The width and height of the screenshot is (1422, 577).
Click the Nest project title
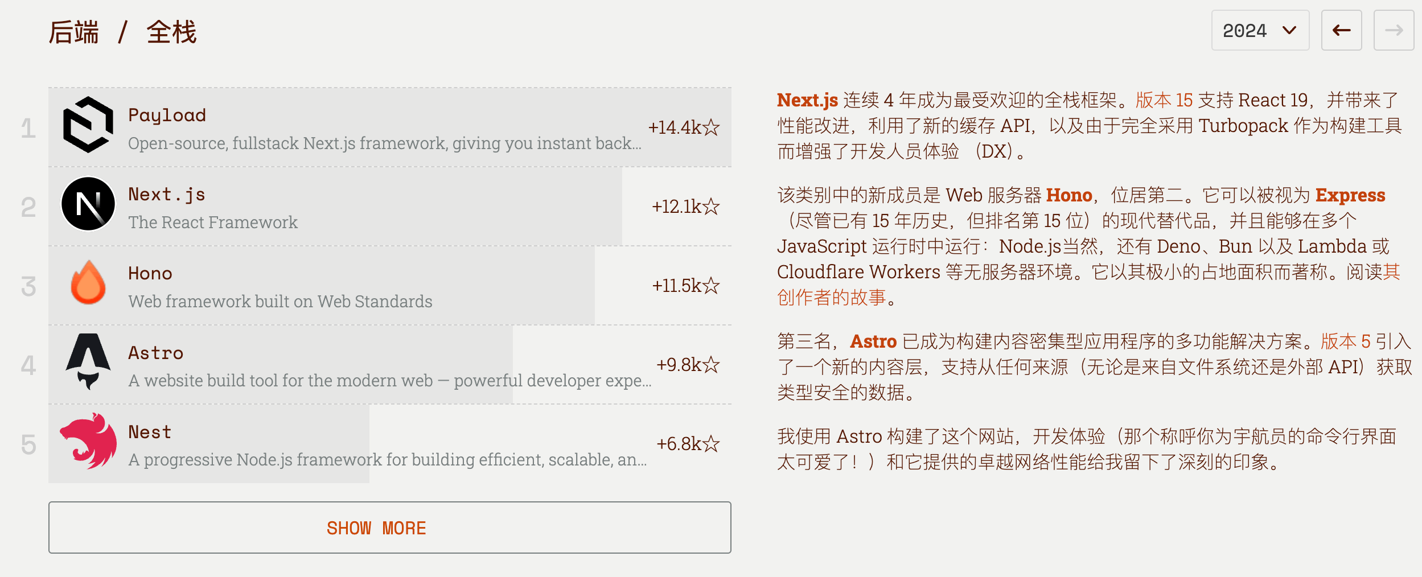tap(150, 432)
